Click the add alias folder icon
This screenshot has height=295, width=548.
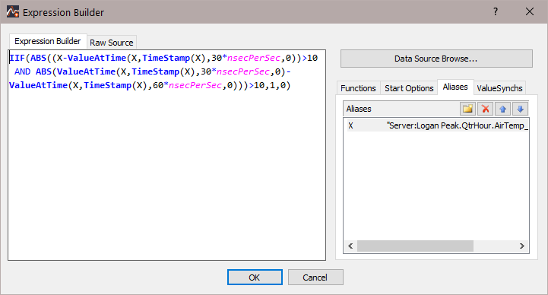(467, 109)
